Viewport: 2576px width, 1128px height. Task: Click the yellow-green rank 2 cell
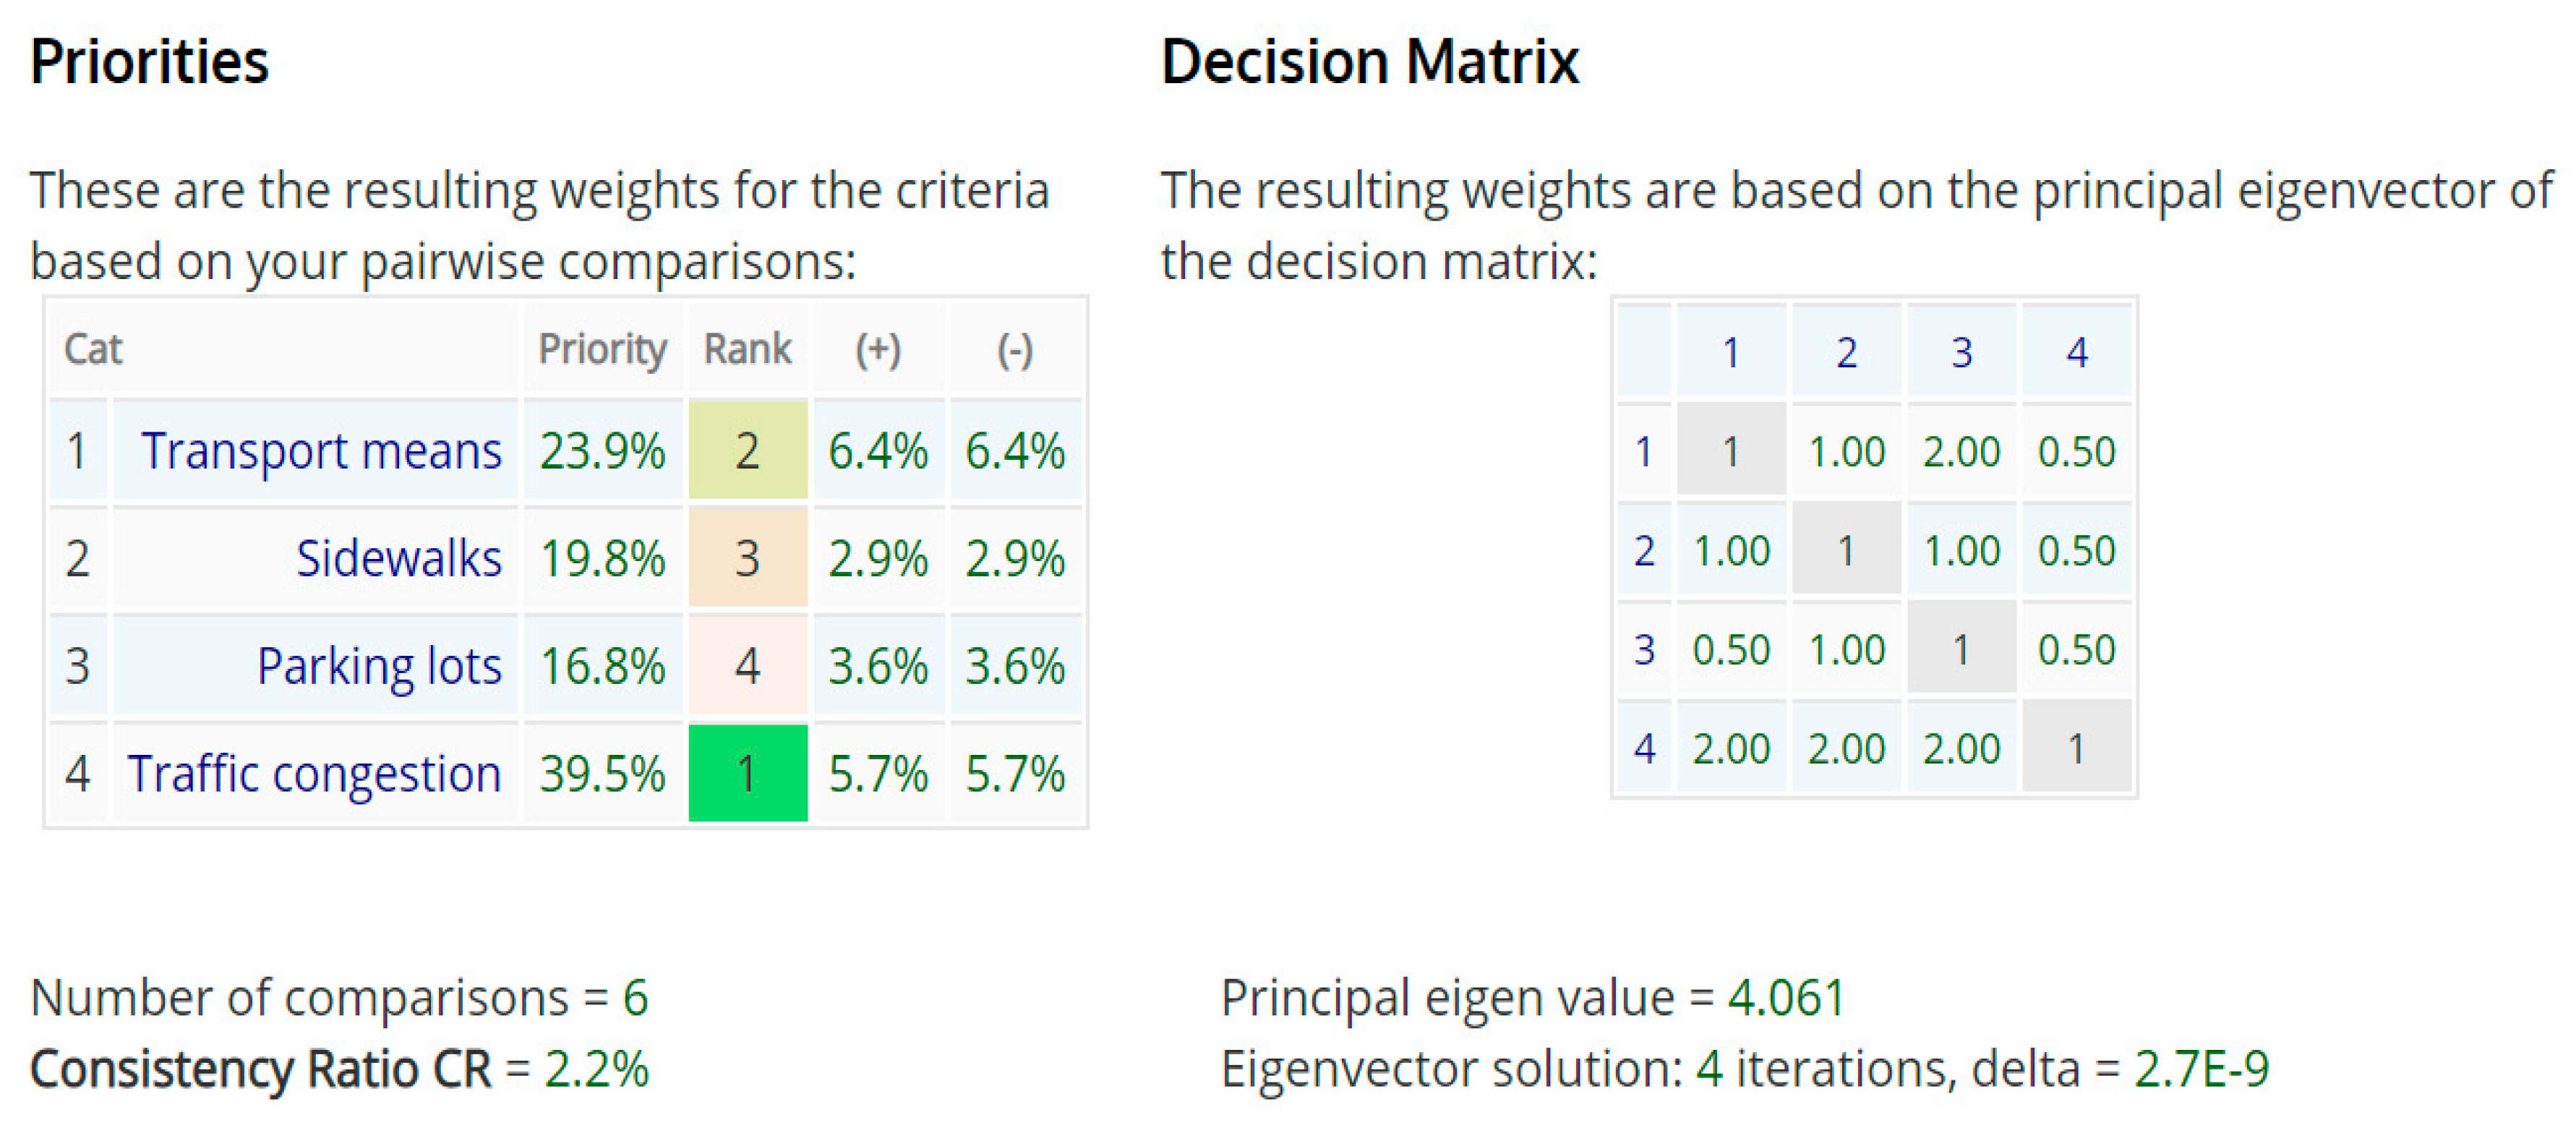(x=747, y=451)
